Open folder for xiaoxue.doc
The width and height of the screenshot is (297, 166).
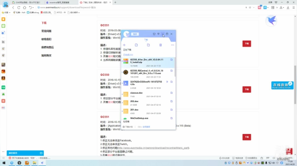[172, 93]
